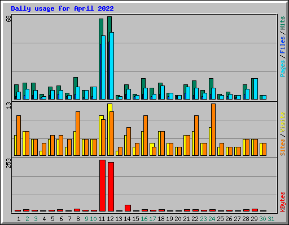Click day label '20' on the x-axis

(x=178, y=219)
